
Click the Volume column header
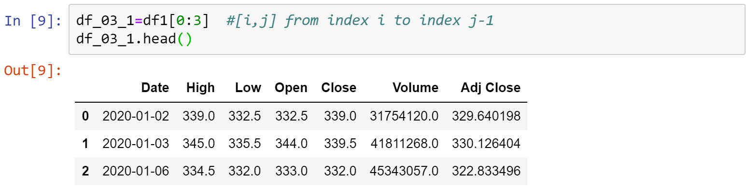415,88
